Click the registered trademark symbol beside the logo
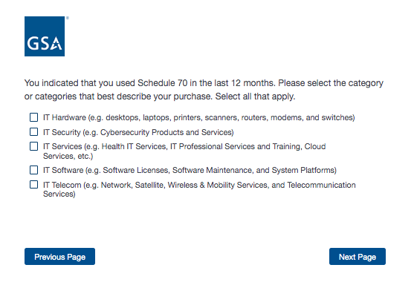This screenshot has width=414, height=285. coord(68,18)
